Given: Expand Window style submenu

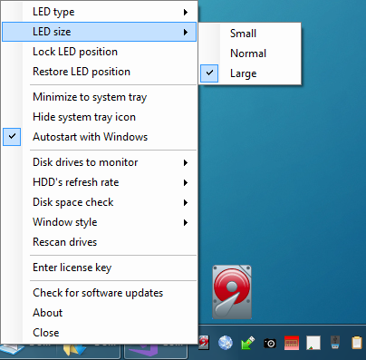Looking at the screenshot, I should coord(99,222).
